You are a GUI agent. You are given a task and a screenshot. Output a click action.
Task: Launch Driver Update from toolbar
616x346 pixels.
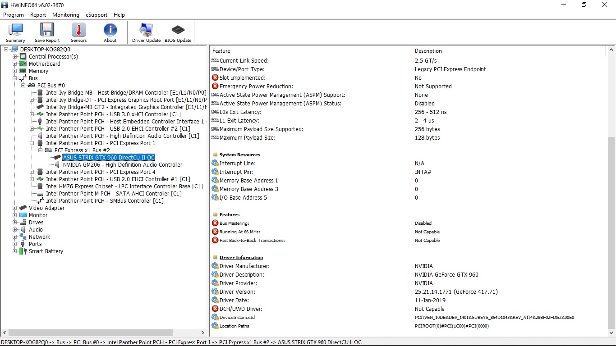(x=146, y=32)
